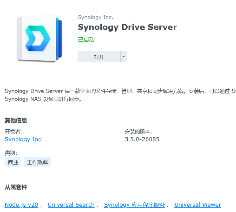Open the package with the 打开 button

pos(99,57)
